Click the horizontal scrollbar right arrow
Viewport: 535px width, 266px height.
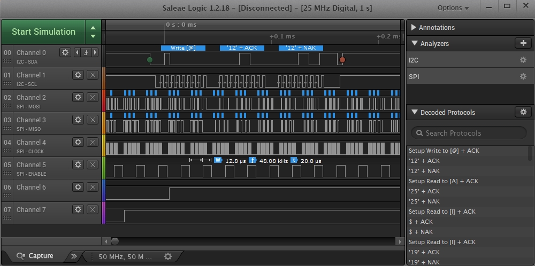click(400, 241)
